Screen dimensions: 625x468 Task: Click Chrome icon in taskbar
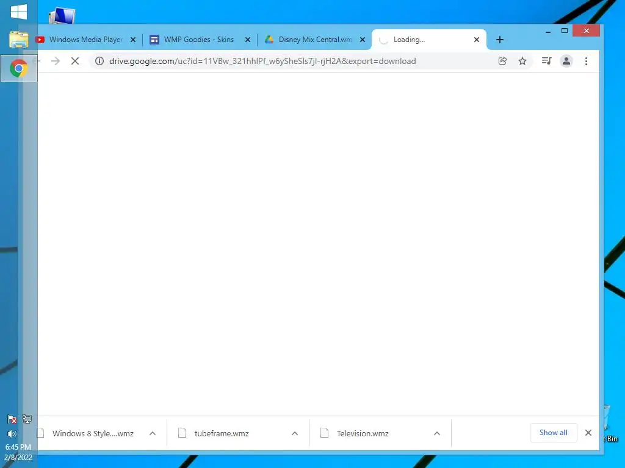(19, 68)
